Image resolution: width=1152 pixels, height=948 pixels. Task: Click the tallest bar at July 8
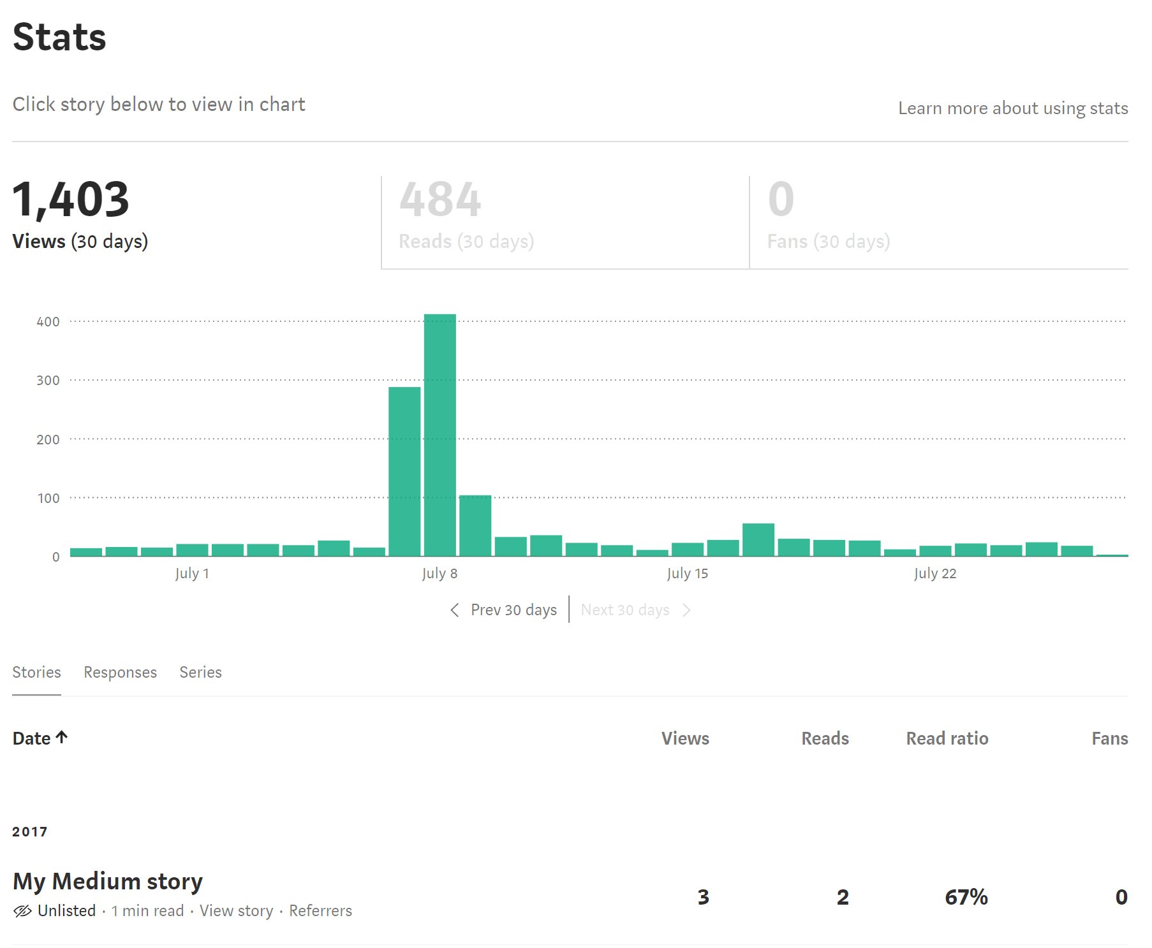[x=439, y=435]
